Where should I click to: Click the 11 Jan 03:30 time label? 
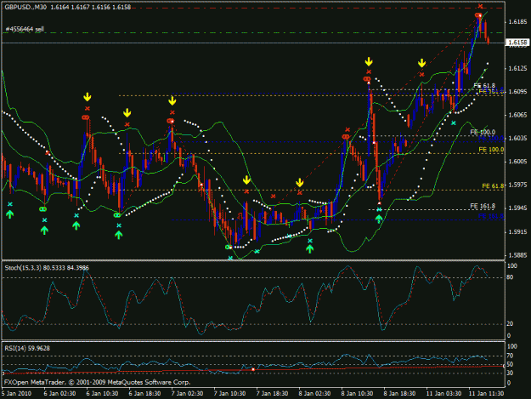click(443, 394)
